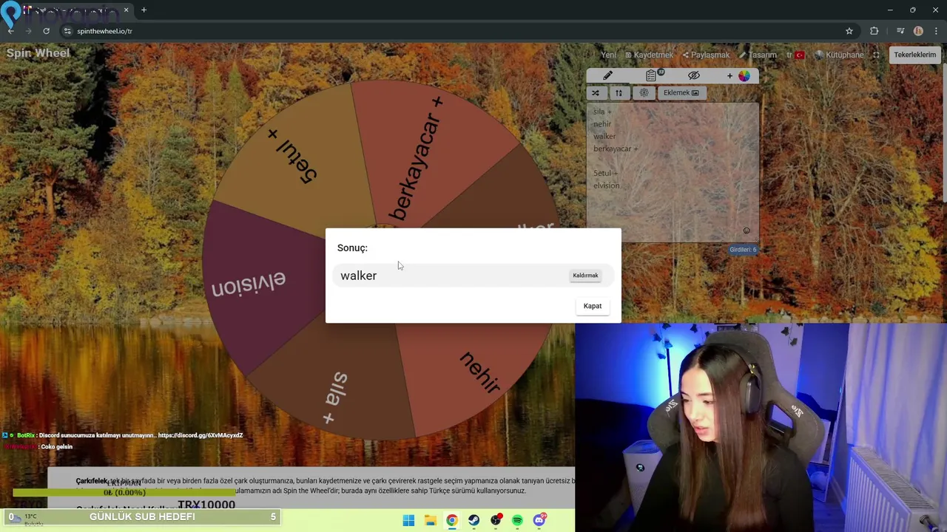The width and height of the screenshot is (947, 532).
Task: Open Spotify from the taskbar
Action: coord(517,521)
